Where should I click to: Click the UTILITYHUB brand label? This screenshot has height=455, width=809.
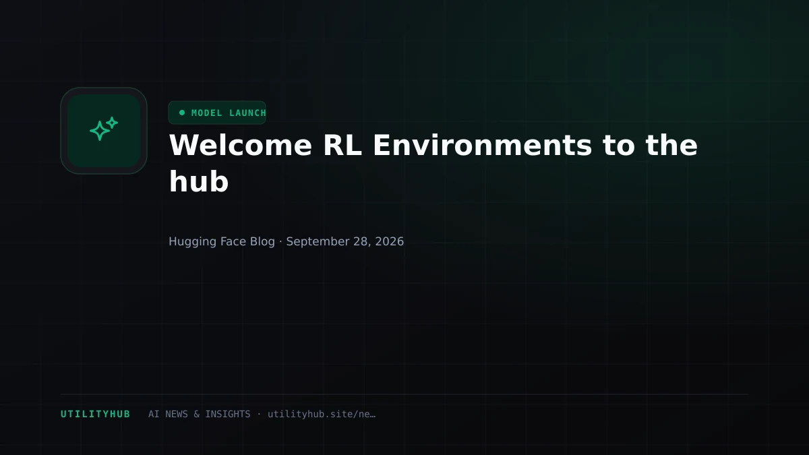tap(96, 414)
